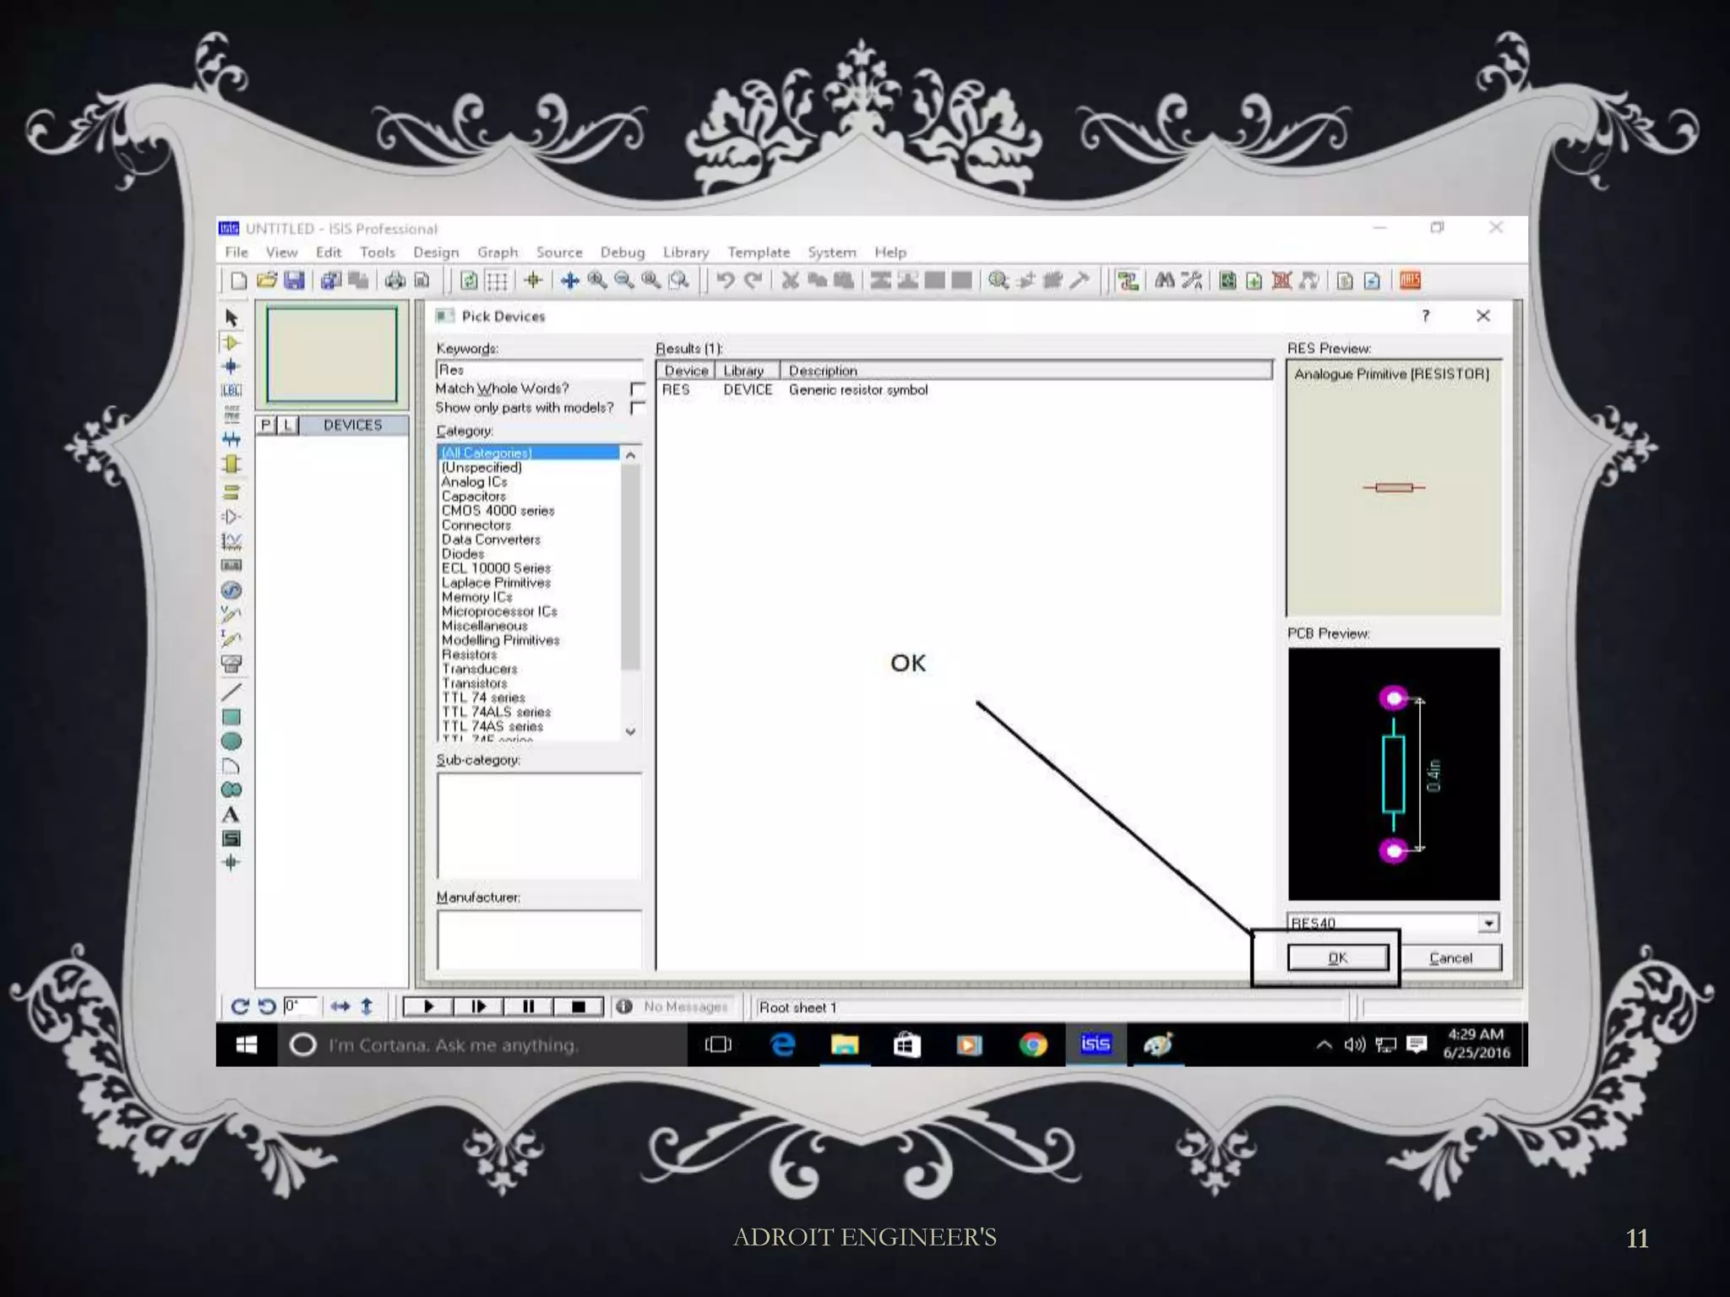Open the Debug menu
Screen dimensions: 1730x1297
point(622,252)
